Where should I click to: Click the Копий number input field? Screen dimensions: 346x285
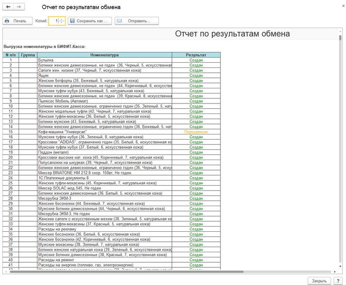click(54, 21)
